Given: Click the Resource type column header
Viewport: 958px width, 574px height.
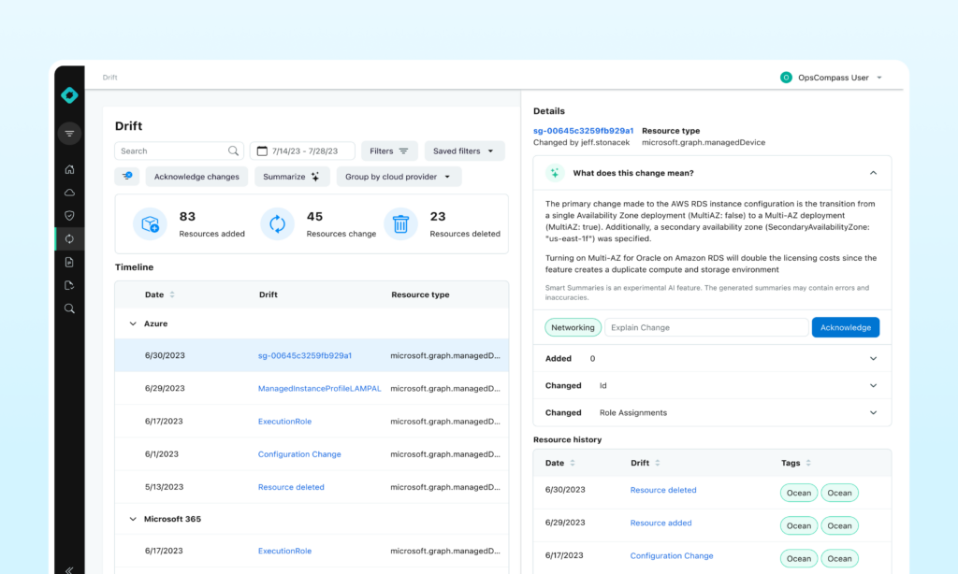Looking at the screenshot, I should click(x=420, y=294).
